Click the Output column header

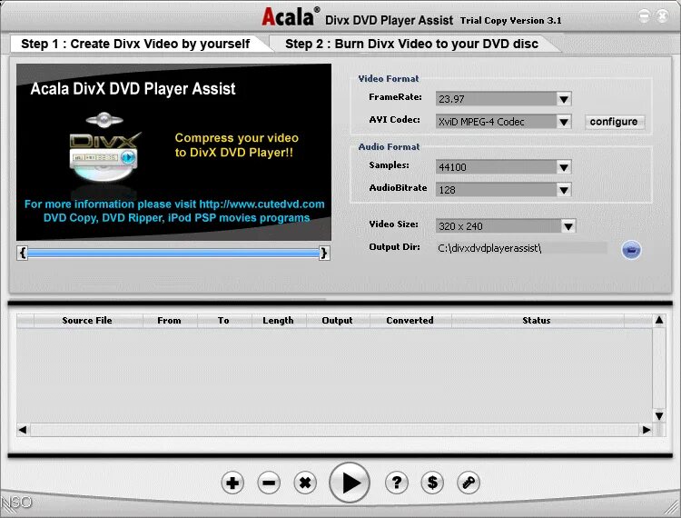(338, 321)
